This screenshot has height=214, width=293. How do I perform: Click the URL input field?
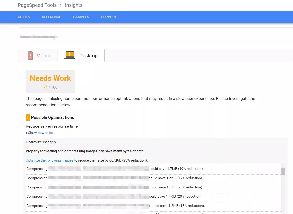coord(155,37)
